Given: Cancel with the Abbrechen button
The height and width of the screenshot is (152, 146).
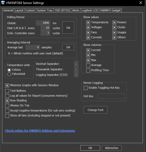Looking at the screenshot, I should coord(112,148).
